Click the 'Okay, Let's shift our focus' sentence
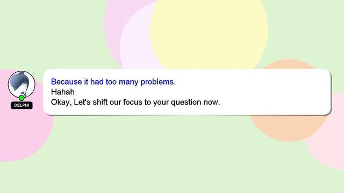Image resolution: width=344 pixels, height=193 pixels. point(135,102)
